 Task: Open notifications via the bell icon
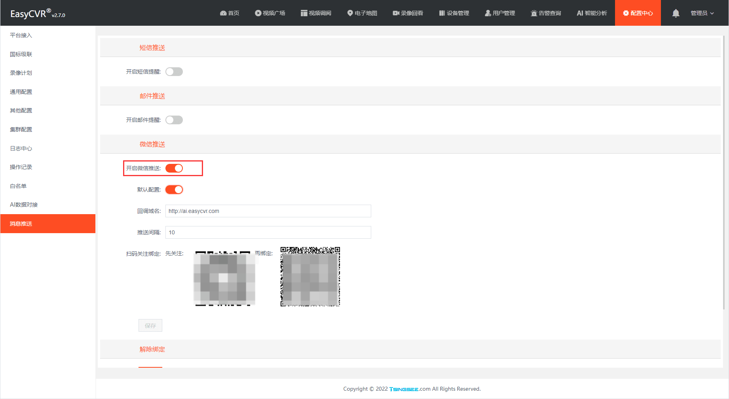(676, 13)
